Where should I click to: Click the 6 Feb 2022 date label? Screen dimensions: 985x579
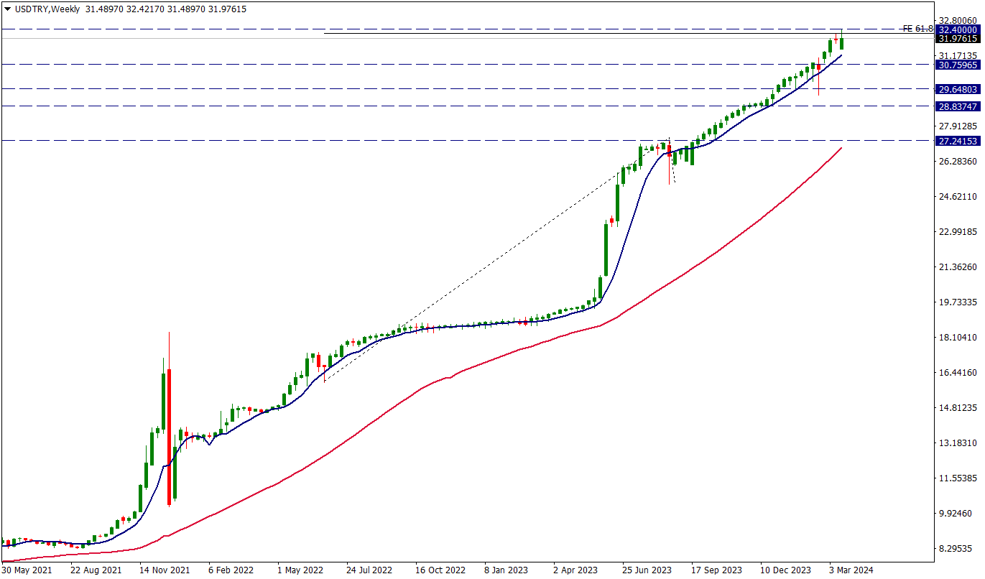(x=231, y=570)
